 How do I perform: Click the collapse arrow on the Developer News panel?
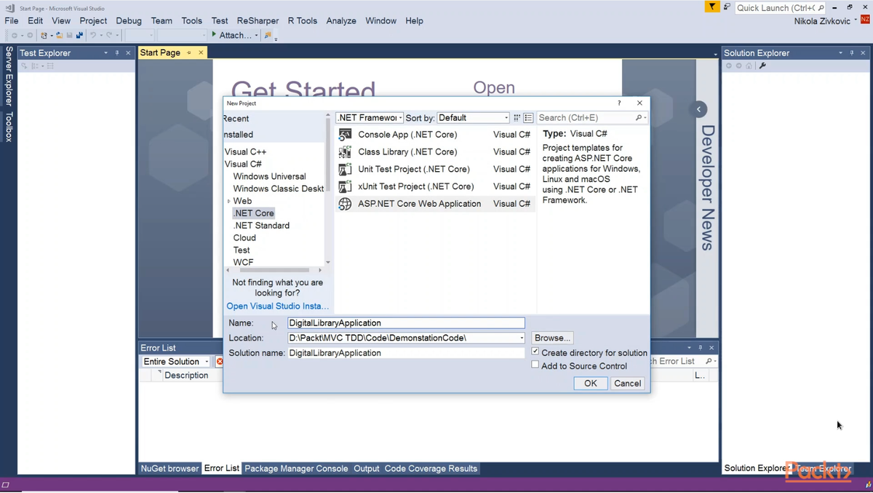[x=698, y=109]
